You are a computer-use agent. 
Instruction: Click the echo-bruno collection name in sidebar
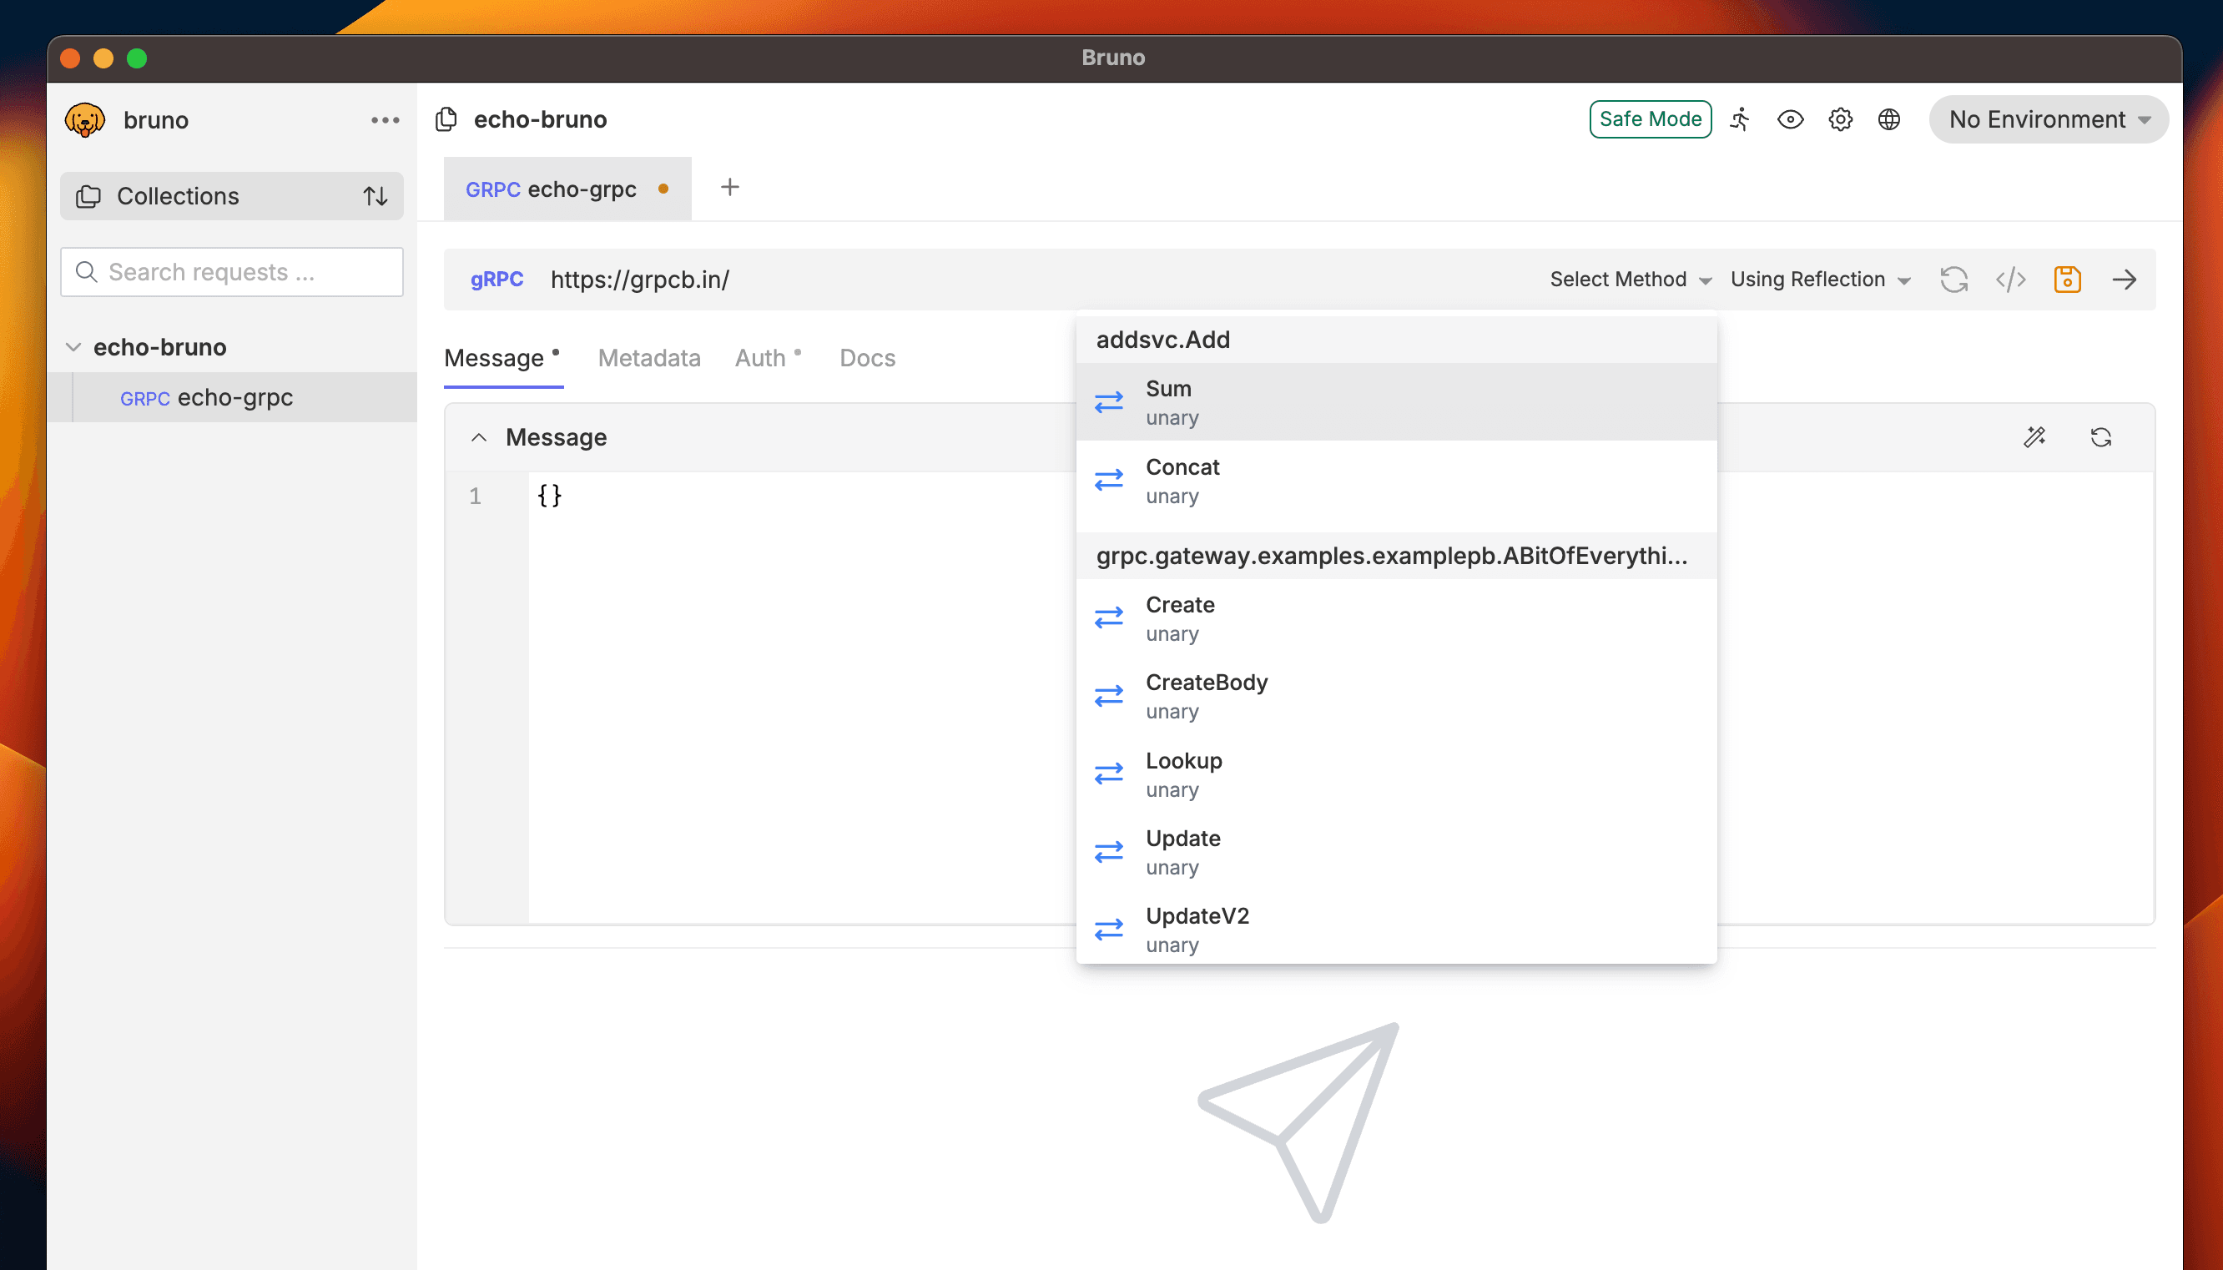(x=159, y=347)
